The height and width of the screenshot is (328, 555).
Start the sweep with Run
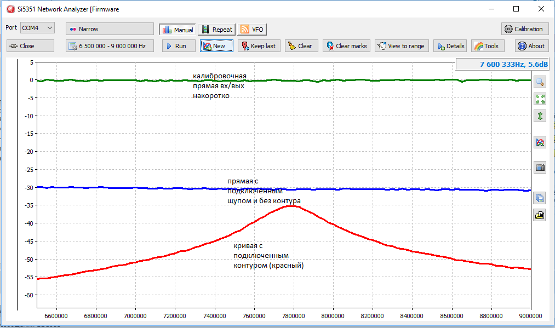click(179, 46)
